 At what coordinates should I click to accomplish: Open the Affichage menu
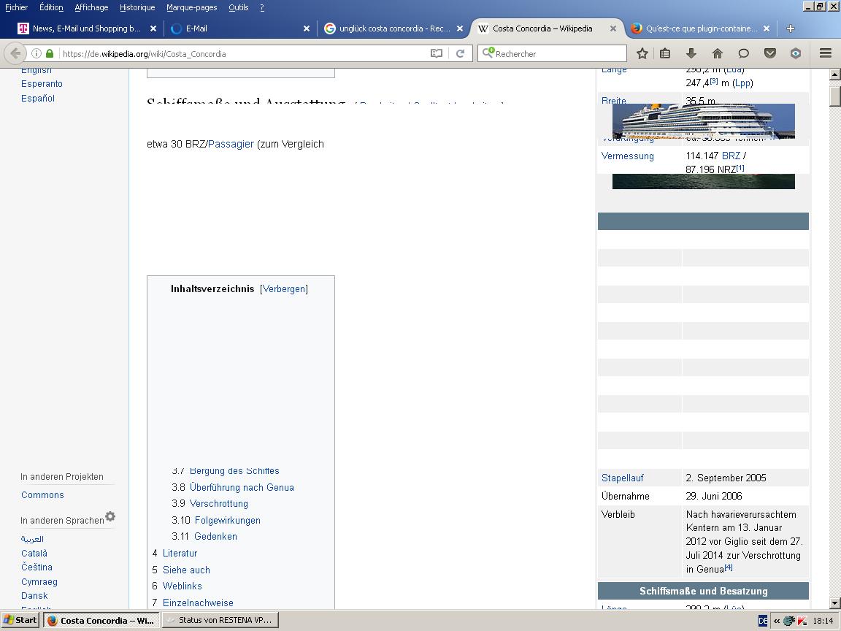91,7
